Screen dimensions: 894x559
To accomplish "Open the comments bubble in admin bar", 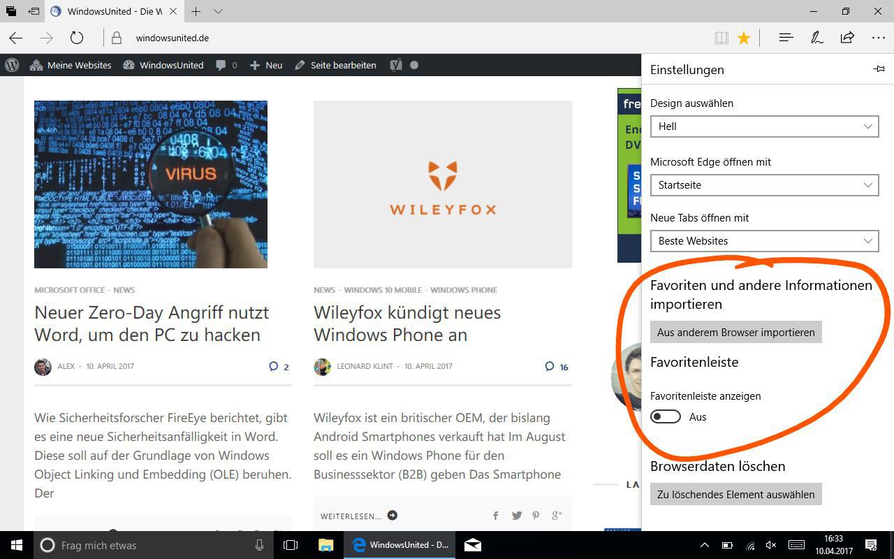I will (226, 65).
